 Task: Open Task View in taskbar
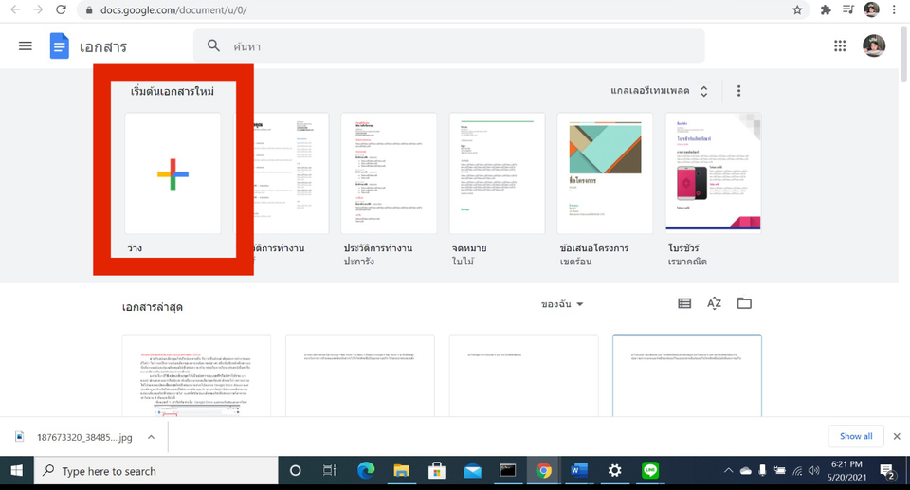[330, 471]
